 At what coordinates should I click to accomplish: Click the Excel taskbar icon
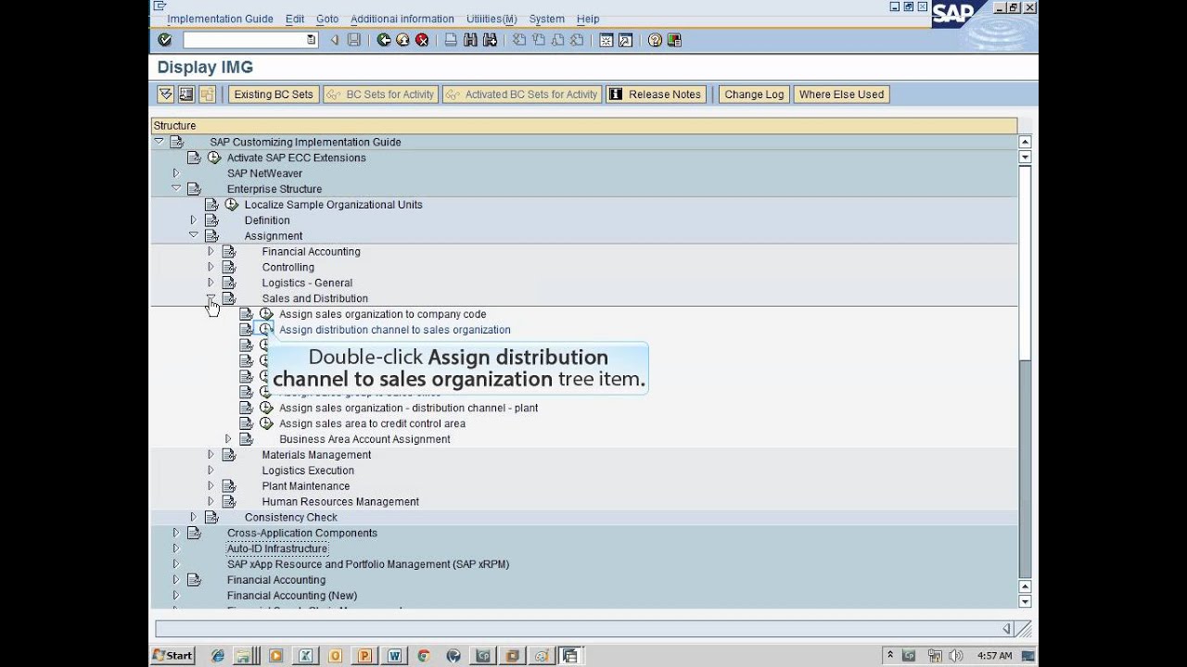305,656
